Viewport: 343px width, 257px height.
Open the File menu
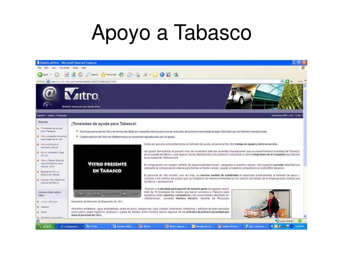coord(40,68)
